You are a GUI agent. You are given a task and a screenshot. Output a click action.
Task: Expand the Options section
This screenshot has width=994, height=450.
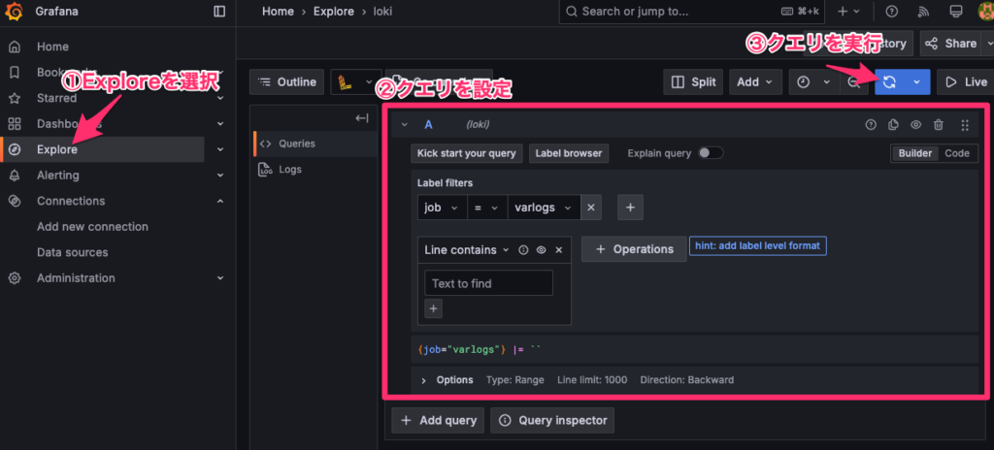click(x=424, y=380)
